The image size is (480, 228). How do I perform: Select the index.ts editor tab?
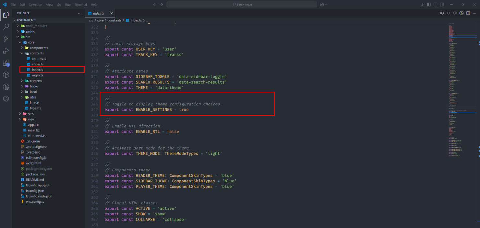(x=98, y=13)
